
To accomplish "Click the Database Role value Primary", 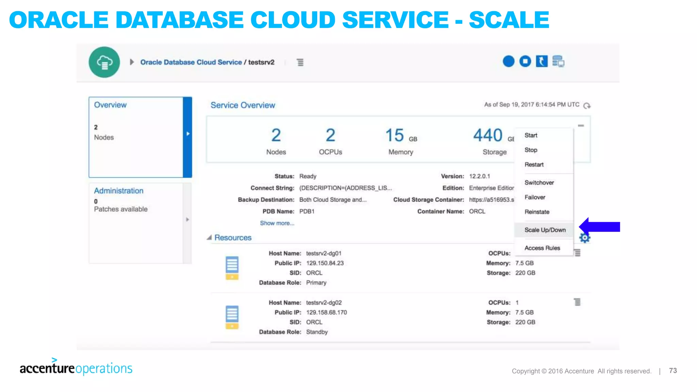I will point(316,283).
